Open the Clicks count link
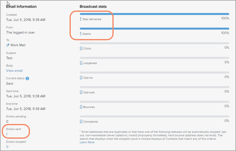Screen dimensions: 236x151 (x=81, y=48)
